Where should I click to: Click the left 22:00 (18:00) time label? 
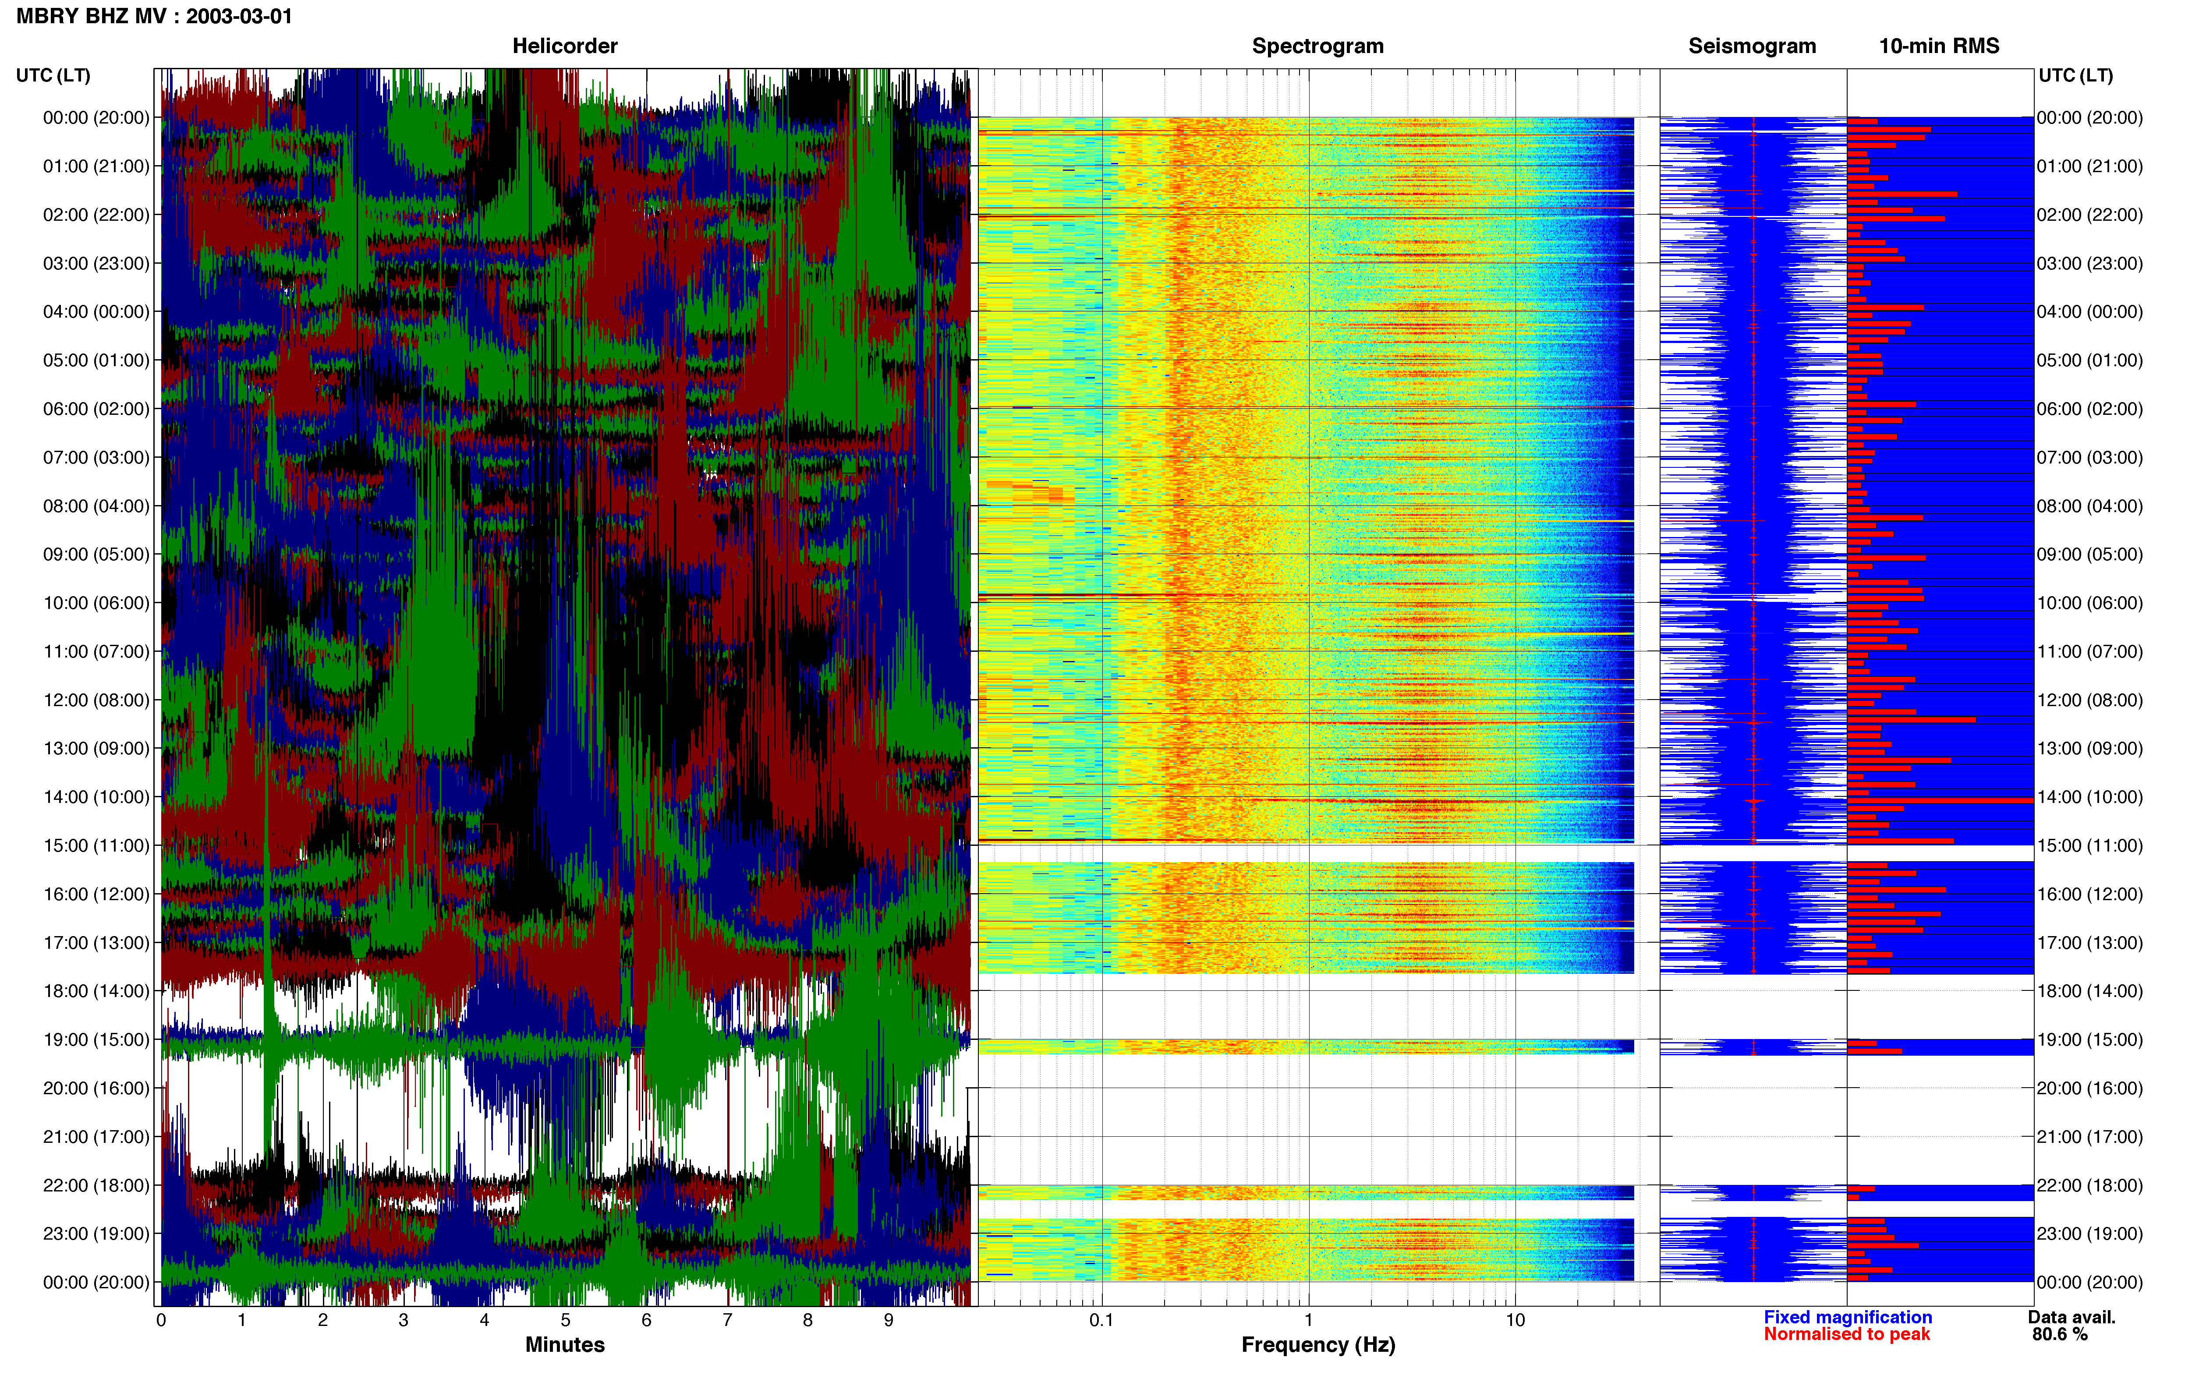(96, 1185)
